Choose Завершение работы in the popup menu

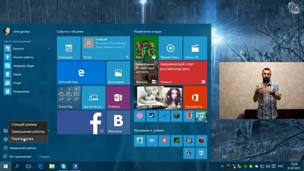28,132
